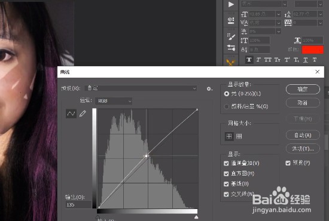Click the horizontal scale 100% field
This screenshot has height=221, width=329.
[x=312, y=40]
